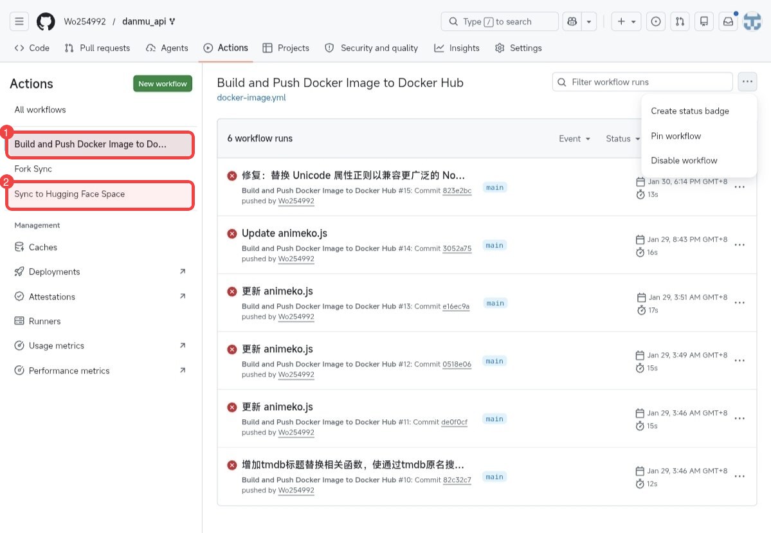This screenshot has height=533, width=771.
Task: Open the notifications inbox icon
Action: tap(728, 21)
